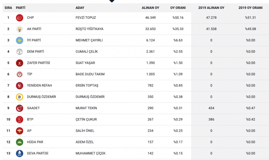269x160 pixels.
Task: Click the Yeniden Refah party logo
Action: point(20,85)
